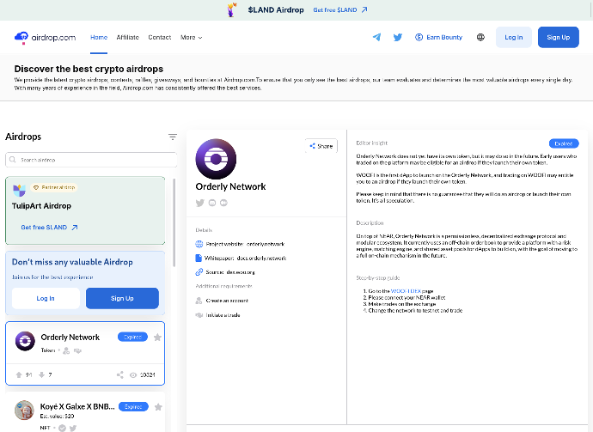The width and height of the screenshot is (593, 432).
Task: Upvote the Orderly Network airdrop
Action: [19, 374]
